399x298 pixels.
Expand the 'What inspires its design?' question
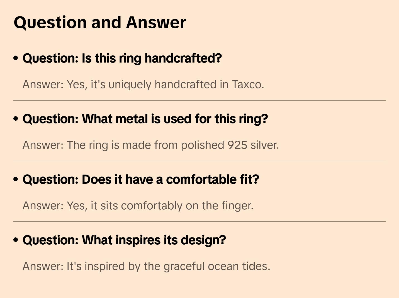click(x=124, y=240)
